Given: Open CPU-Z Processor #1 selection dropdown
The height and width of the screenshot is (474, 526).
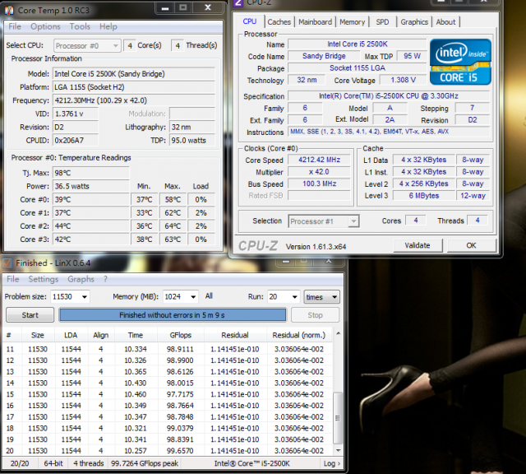Looking at the screenshot, I should [323, 221].
